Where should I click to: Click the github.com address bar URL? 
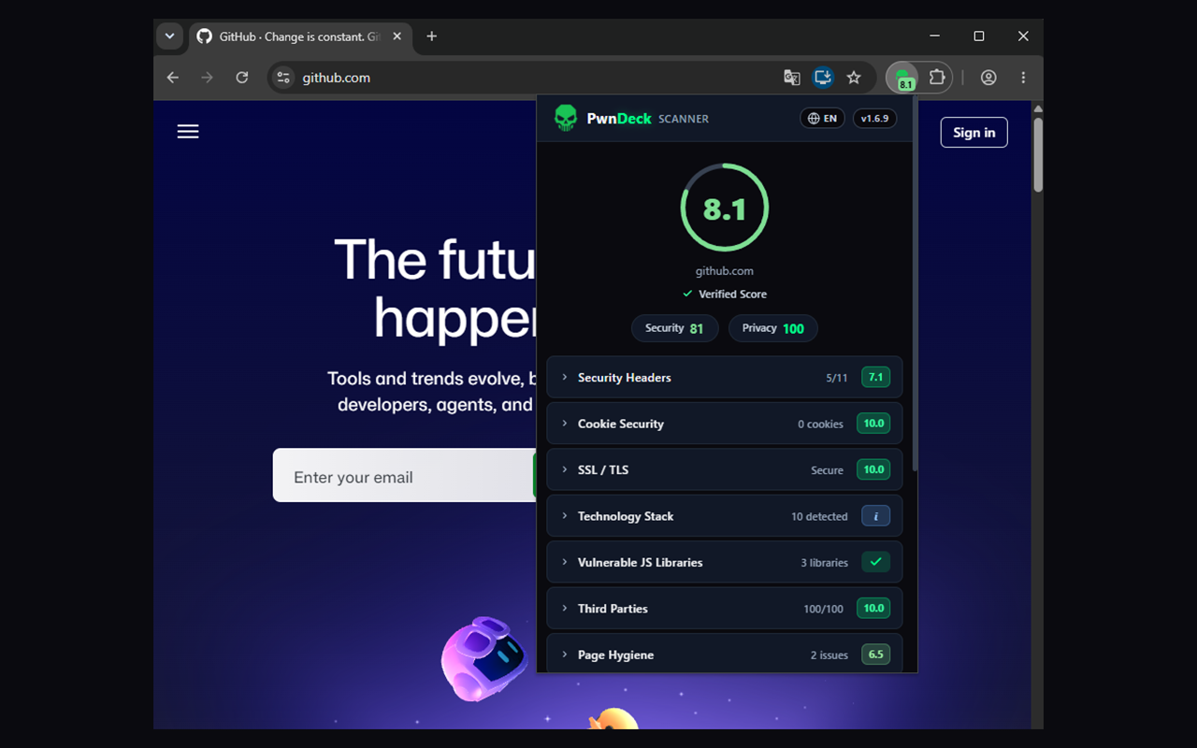pyautogui.click(x=337, y=78)
